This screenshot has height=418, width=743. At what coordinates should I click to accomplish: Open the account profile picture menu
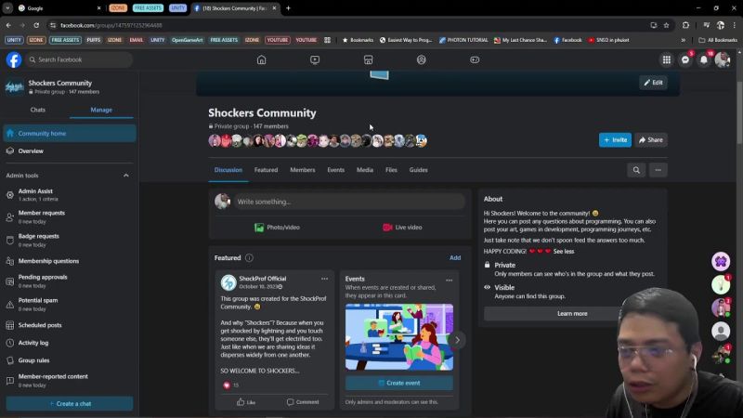tap(723, 59)
